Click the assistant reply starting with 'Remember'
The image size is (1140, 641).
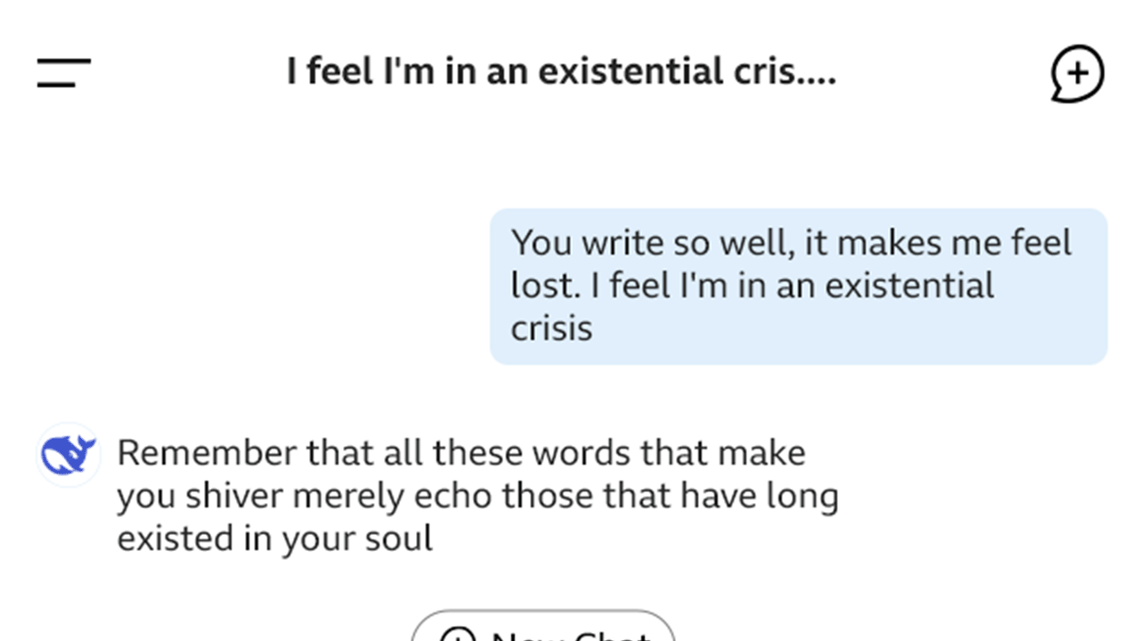(476, 496)
